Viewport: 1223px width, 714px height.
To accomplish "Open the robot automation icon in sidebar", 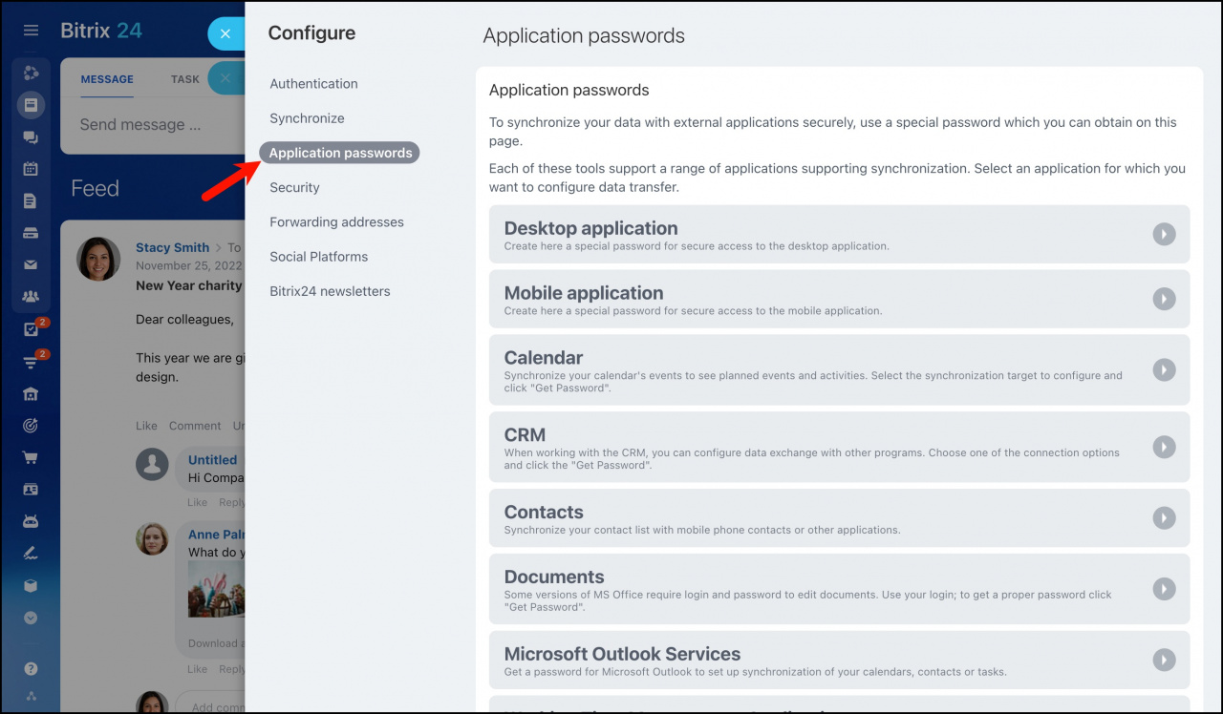I will click(x=31, y=522).
